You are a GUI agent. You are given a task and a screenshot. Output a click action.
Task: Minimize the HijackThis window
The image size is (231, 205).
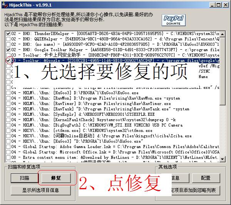click(212, 5)
